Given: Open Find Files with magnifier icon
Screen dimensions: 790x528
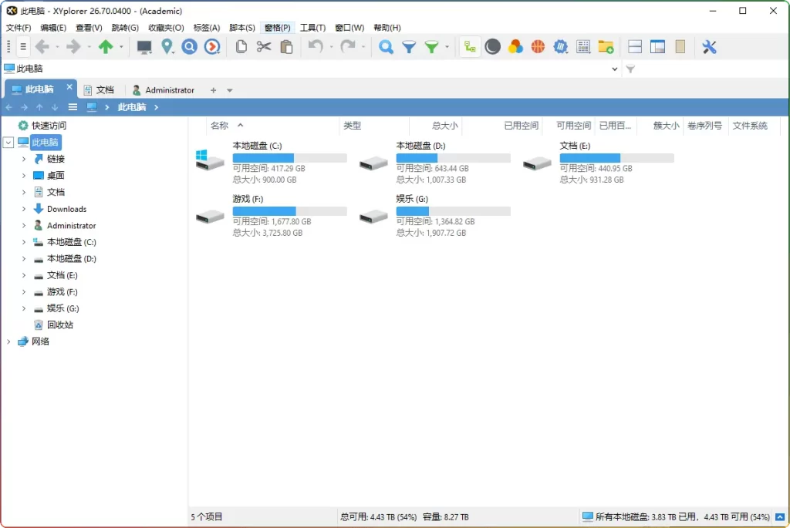Looking at the screenshot, I should coord(386,47).
